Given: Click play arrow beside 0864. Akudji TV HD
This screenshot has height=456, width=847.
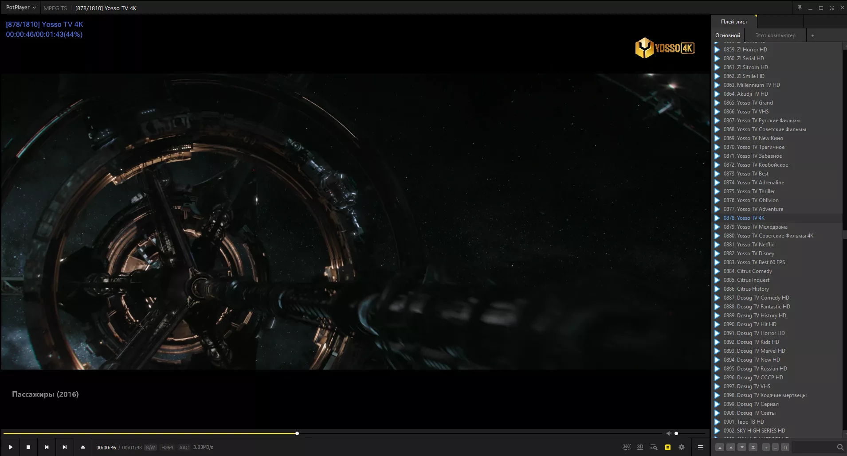Looking at the screenshot, I should pos(717,94).
